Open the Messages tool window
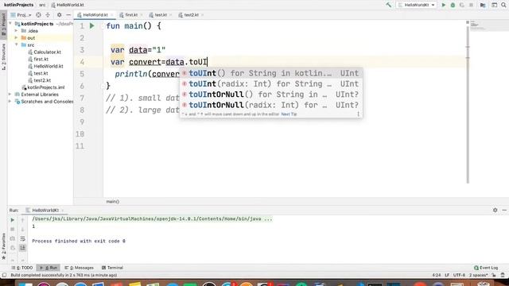The height and width of the screenshot is (286, 509). tap(79, 268)
